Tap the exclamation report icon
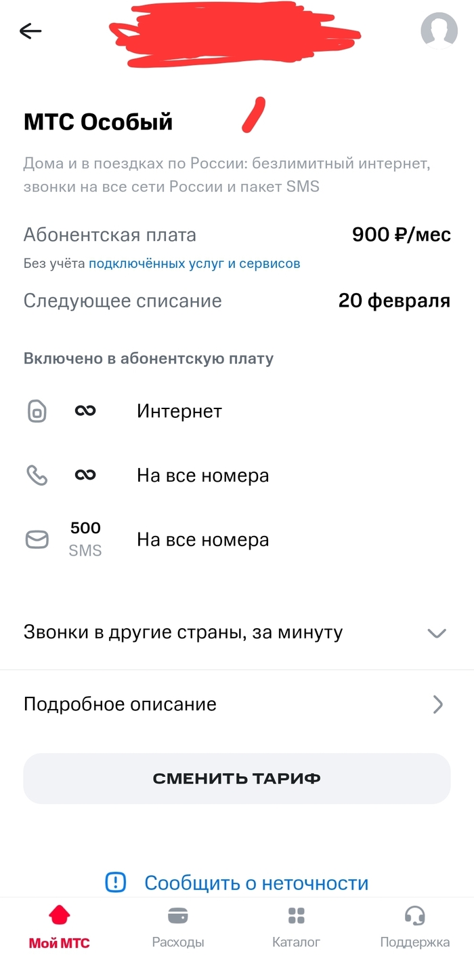The width and height of the screenshot is (474, 962). tap(116, 883)
